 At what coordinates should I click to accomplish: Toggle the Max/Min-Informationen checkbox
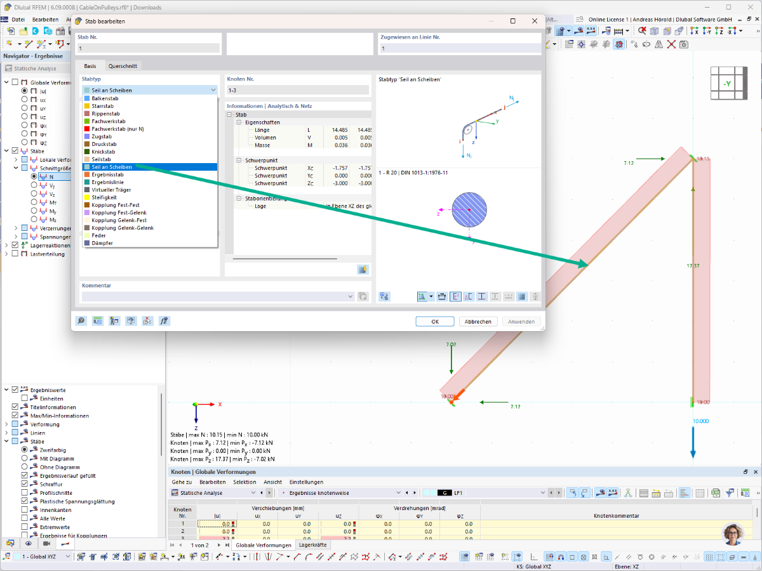tap(15, 416)
